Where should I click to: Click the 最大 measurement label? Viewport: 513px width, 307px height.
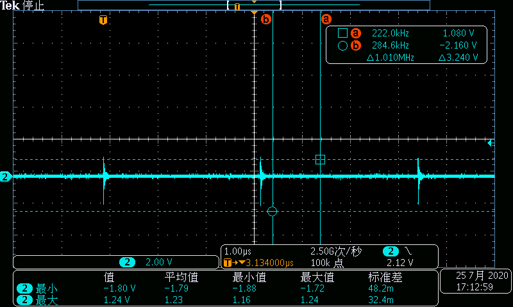(46, 300)
